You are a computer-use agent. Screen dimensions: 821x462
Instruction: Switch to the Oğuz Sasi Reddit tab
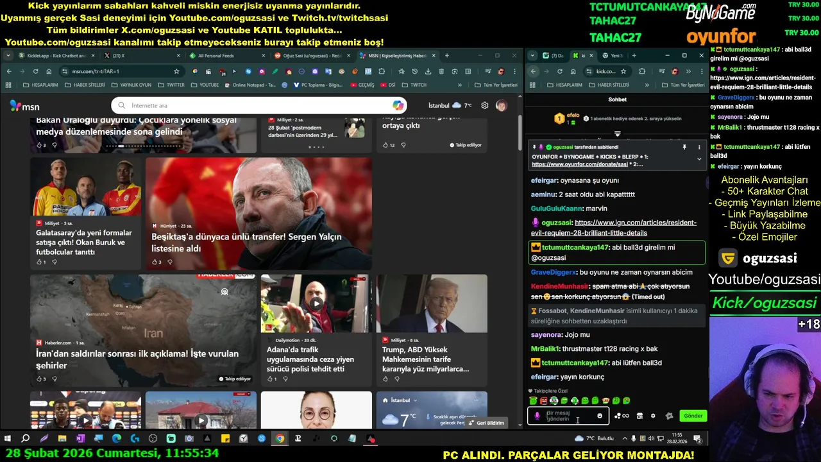312,56
